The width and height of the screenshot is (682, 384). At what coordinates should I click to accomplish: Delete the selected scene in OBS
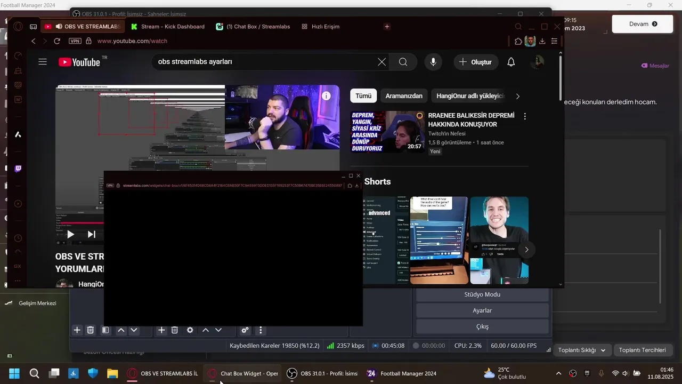click(91, 330)
